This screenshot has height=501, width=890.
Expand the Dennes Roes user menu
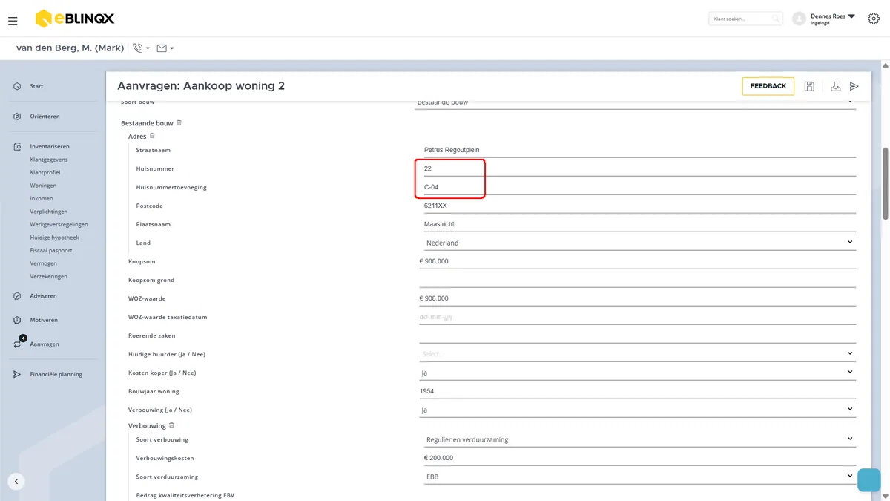coord(851,16)
